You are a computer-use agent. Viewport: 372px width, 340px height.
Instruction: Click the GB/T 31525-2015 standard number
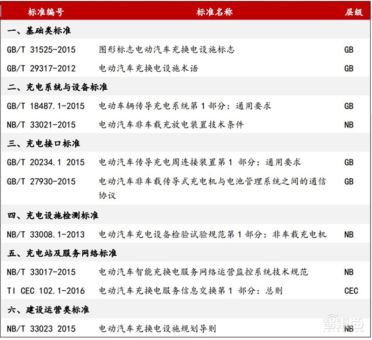point(41,50)
